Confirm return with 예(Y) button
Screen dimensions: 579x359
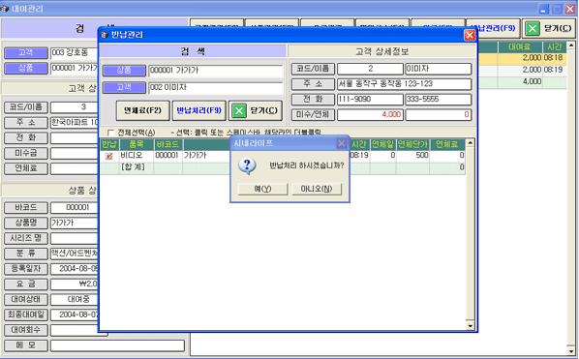point(262,189)
